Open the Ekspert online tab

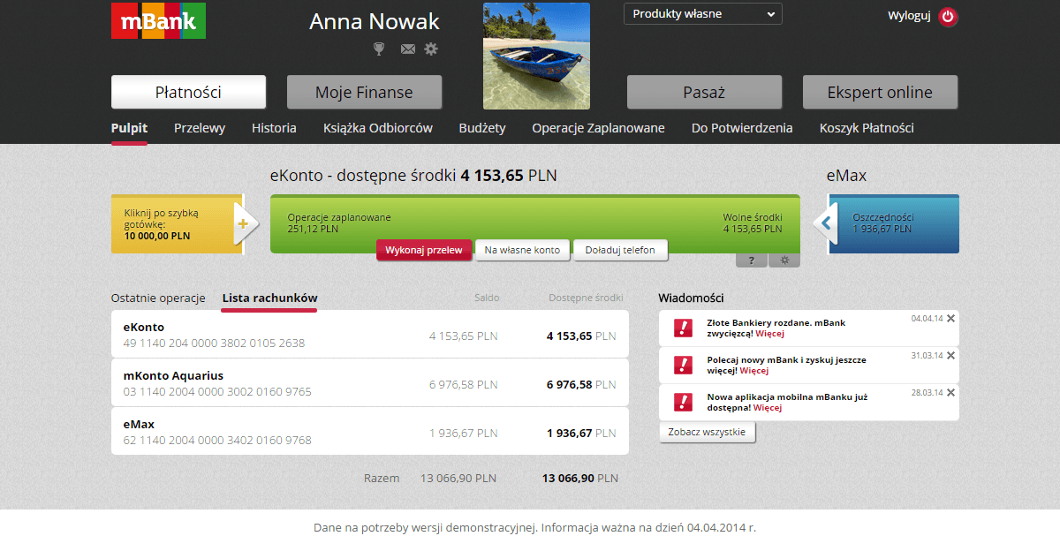[x=880, y=92]
